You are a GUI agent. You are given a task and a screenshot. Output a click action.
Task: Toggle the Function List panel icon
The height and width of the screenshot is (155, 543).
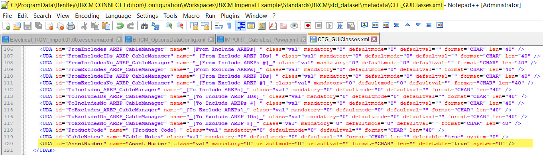[273, 26]
